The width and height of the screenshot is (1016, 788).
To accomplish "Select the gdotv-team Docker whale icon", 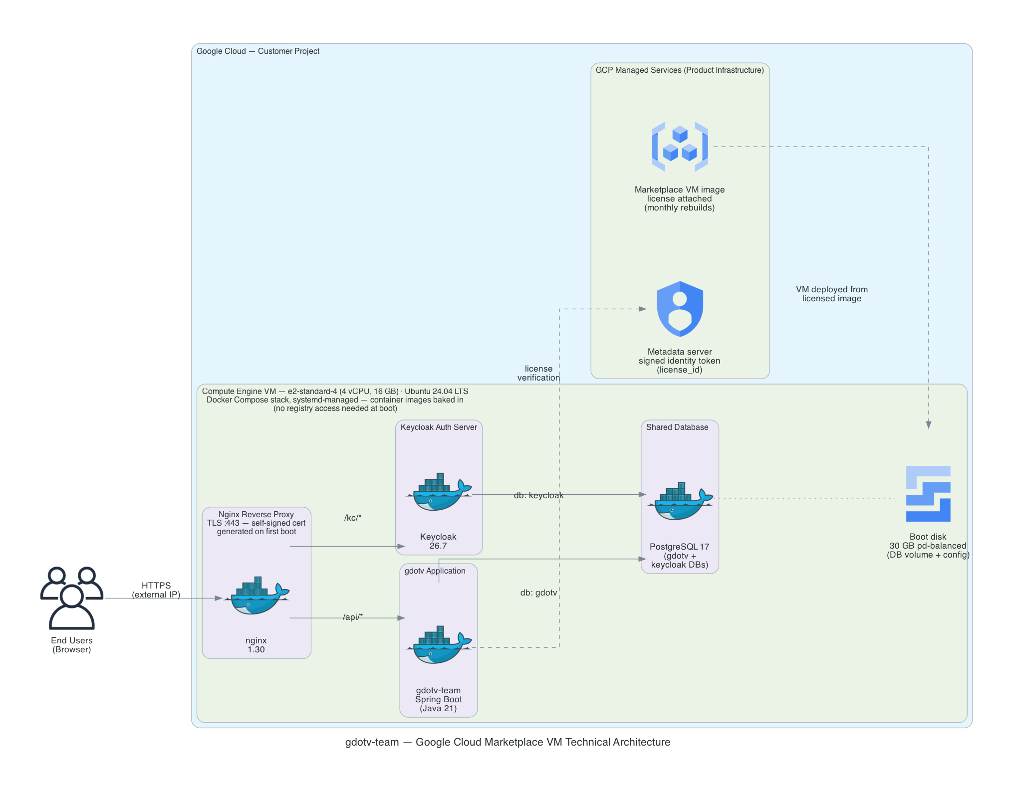I will pos(439,645).
